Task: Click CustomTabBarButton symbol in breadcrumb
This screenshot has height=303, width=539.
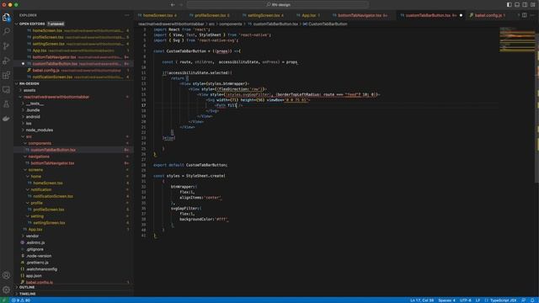Action: click(x=328, y=24)
